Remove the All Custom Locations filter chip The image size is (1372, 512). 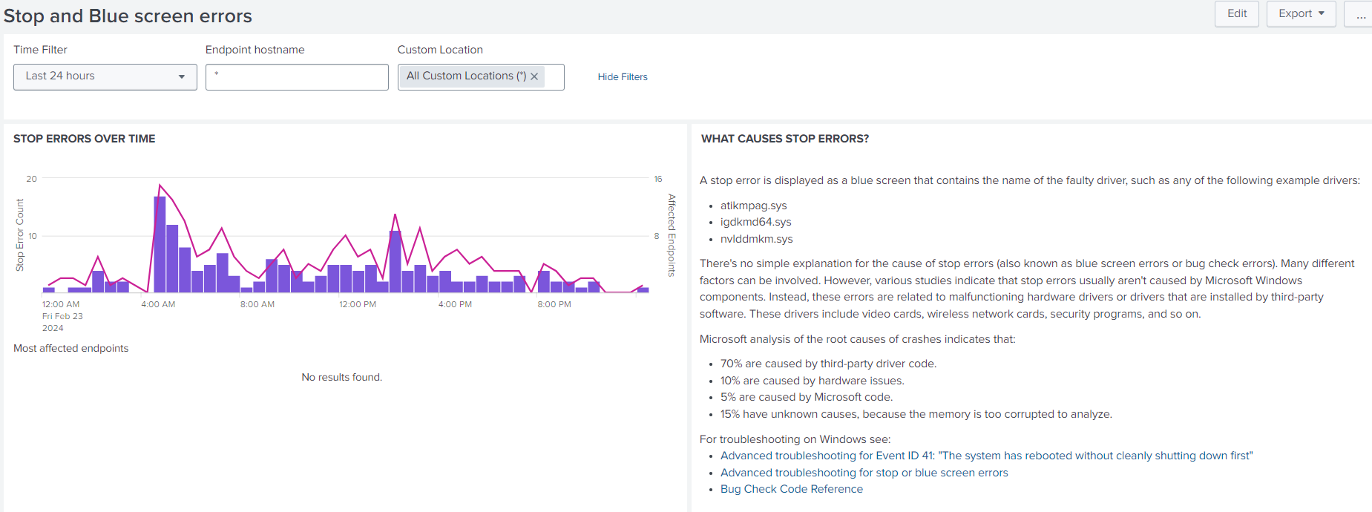tap(534, 76)
